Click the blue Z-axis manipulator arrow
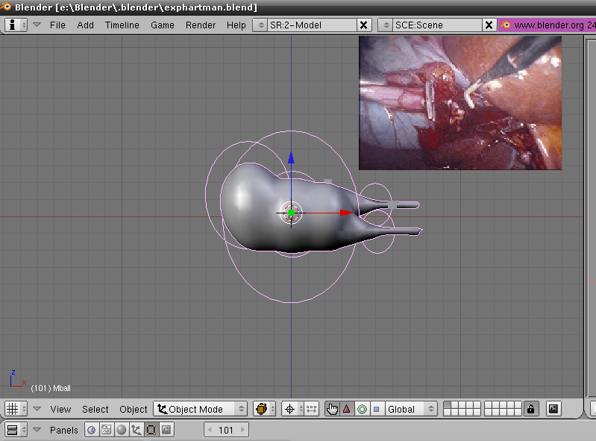 pyautogui.click(x=291, y=157)
